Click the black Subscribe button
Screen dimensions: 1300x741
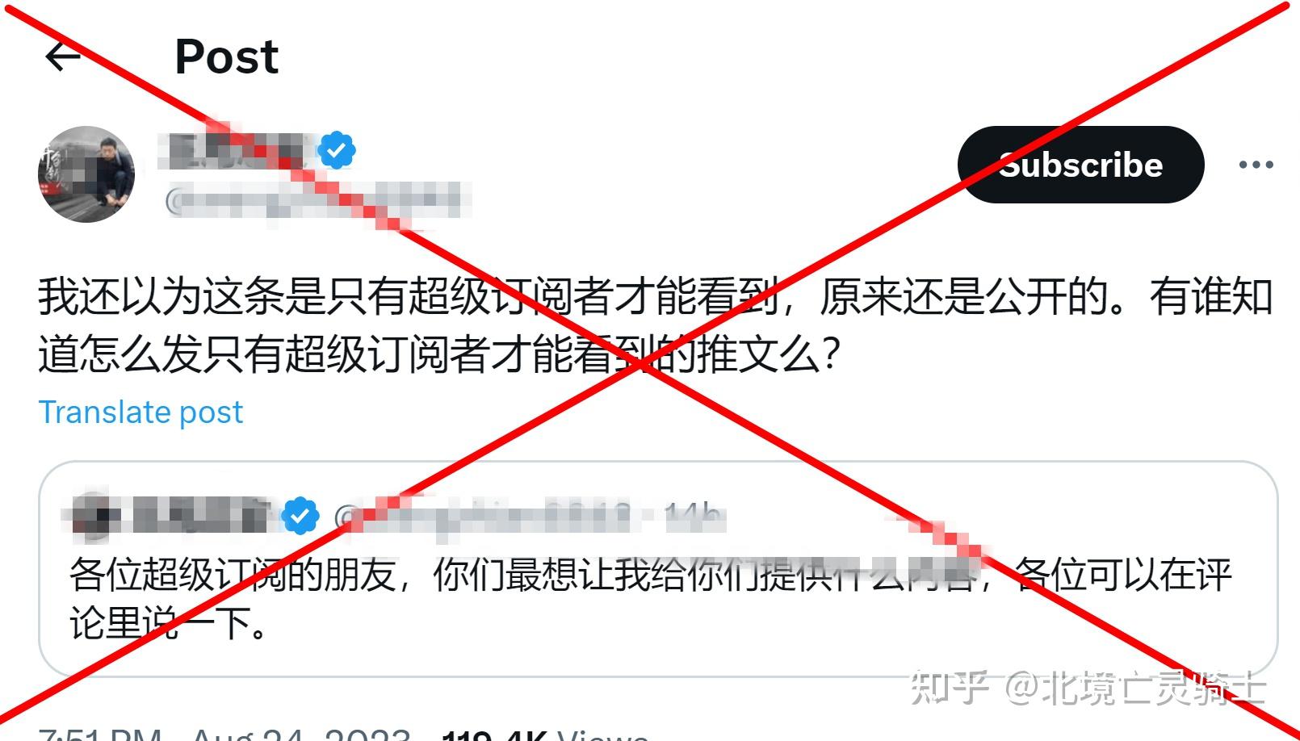pyautogui.click(x=1080, y=165)
